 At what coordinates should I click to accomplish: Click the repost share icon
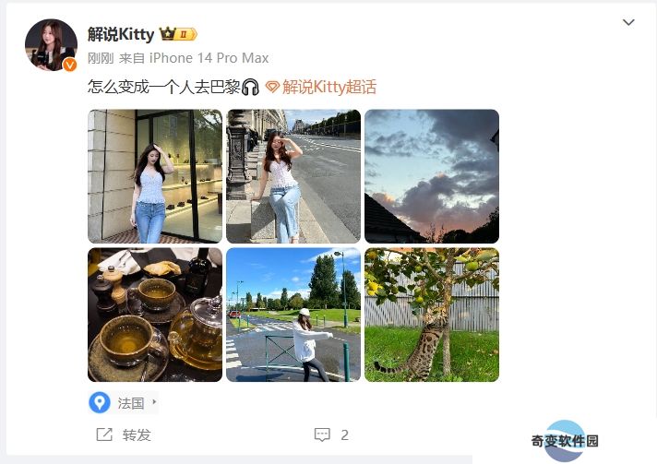click(104, 434)
